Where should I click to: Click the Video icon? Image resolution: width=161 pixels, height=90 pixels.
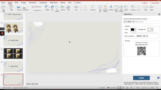coord(145,7)
